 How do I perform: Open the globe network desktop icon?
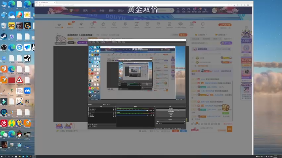pyautogui.click(x=4, y=15)
